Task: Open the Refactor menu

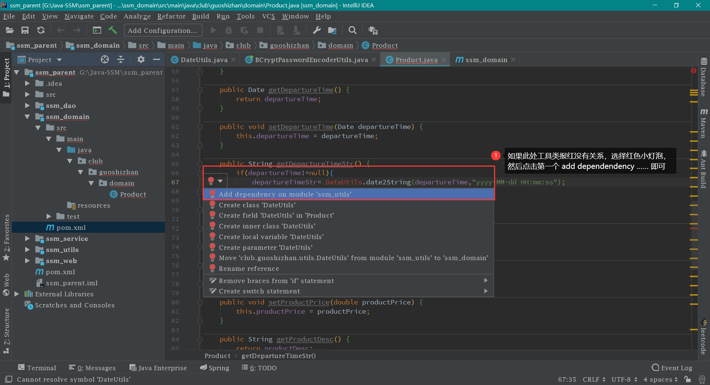Action: coord(171,16)
